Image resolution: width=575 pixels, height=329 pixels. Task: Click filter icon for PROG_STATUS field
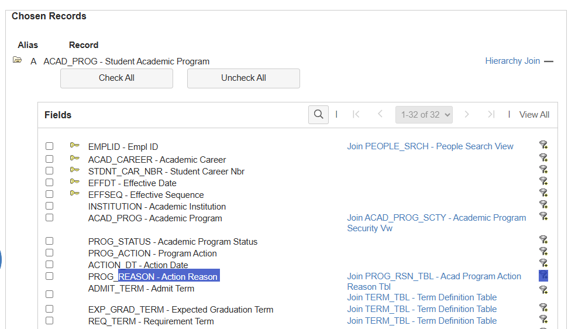pos(543,239)
